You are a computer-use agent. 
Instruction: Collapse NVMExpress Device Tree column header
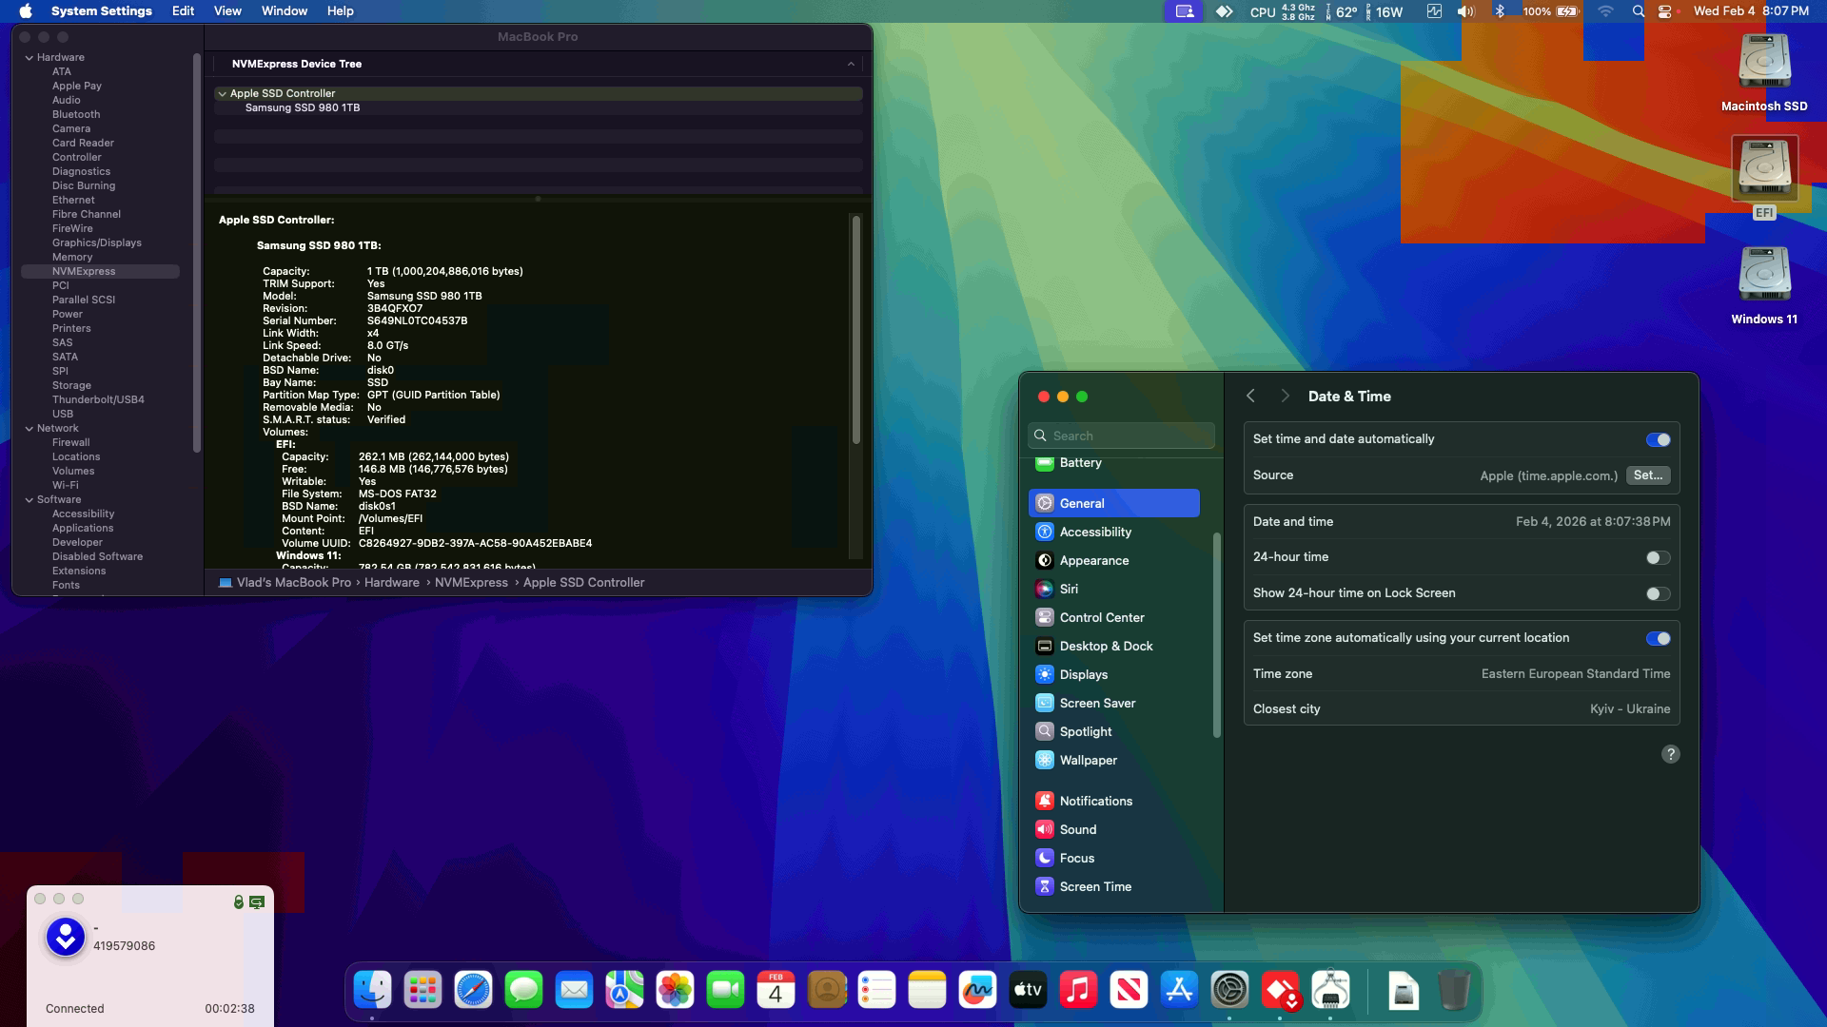(851, 64)
